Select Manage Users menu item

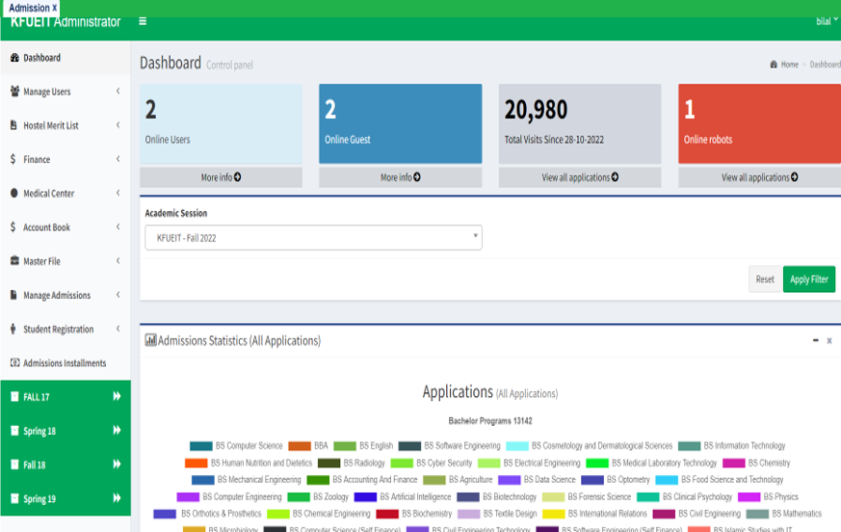65,92
